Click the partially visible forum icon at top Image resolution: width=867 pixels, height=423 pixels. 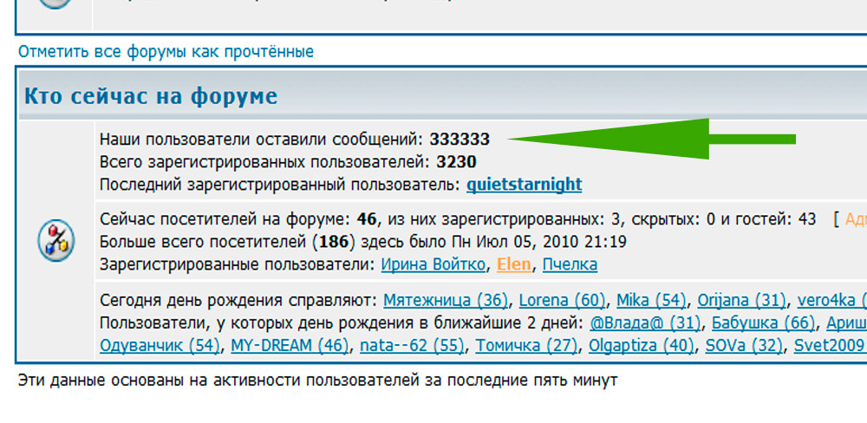(55, 4)
